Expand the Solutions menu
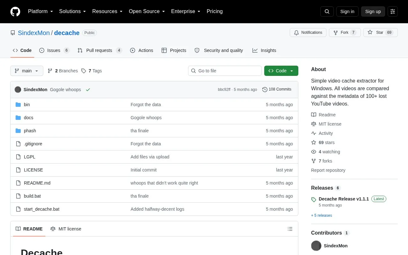The width and height of the screenshot is (408, 255). 73,11
